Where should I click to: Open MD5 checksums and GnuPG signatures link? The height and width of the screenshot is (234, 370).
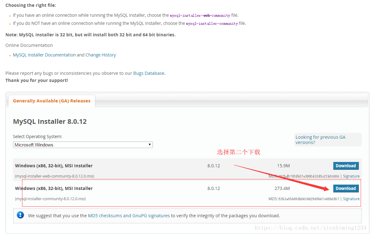coord(129,215)
